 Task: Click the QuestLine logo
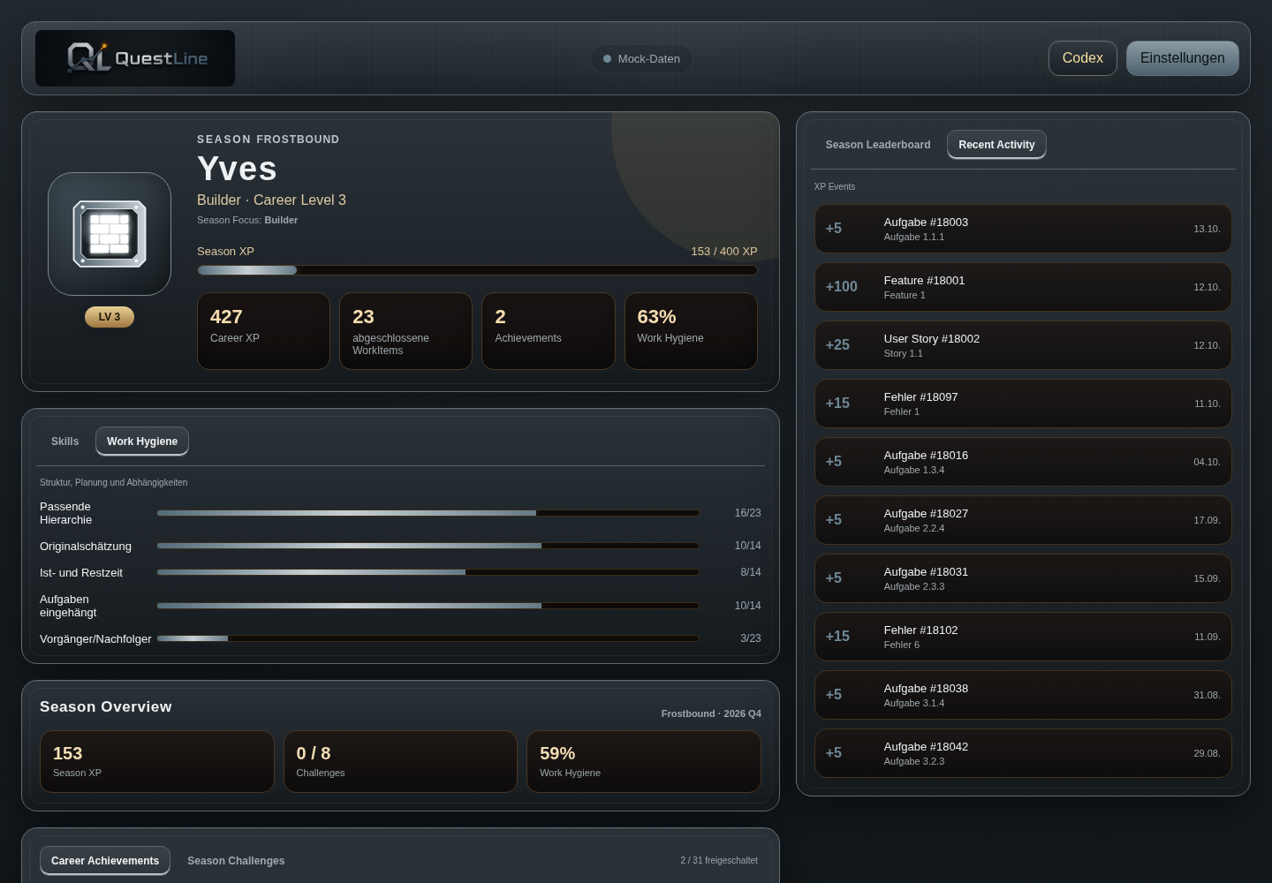point(135,58)
